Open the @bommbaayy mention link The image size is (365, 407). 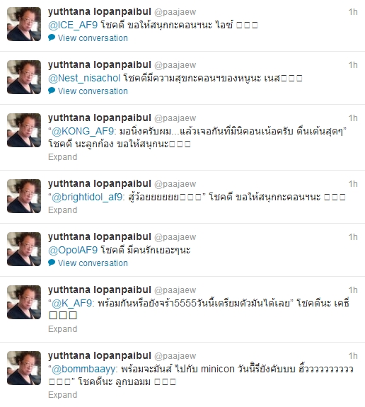pyautogui.click(x=85, y=369)
